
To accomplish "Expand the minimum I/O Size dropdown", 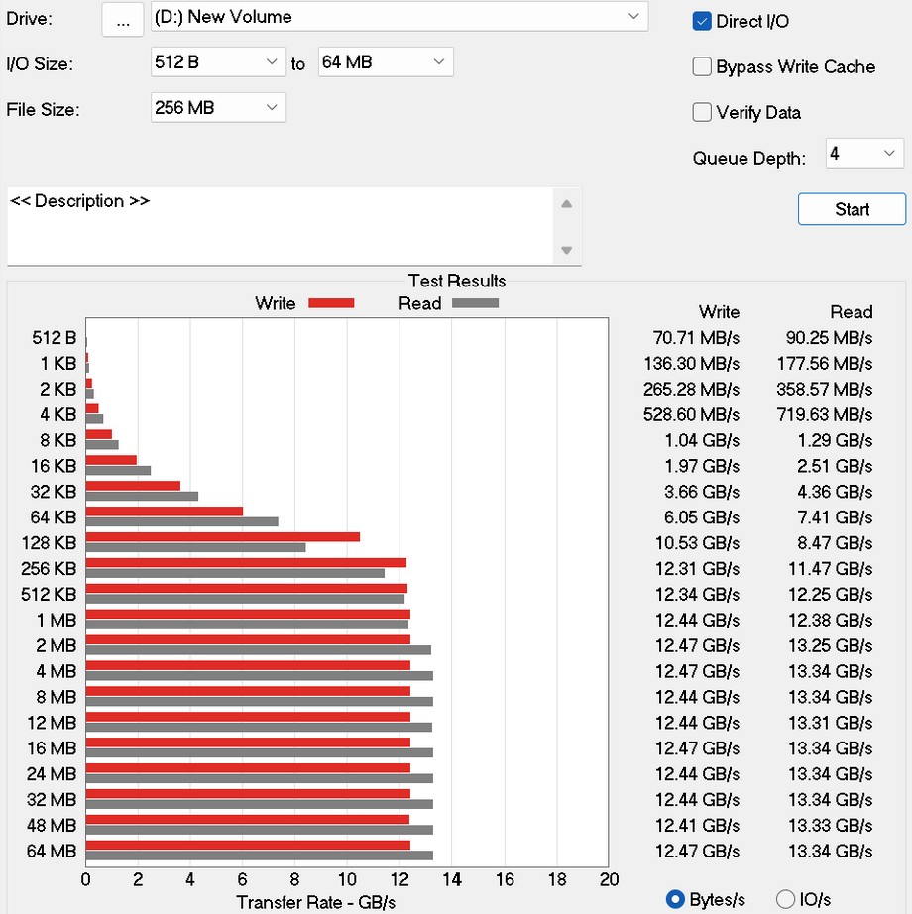I will click(218, 62).
